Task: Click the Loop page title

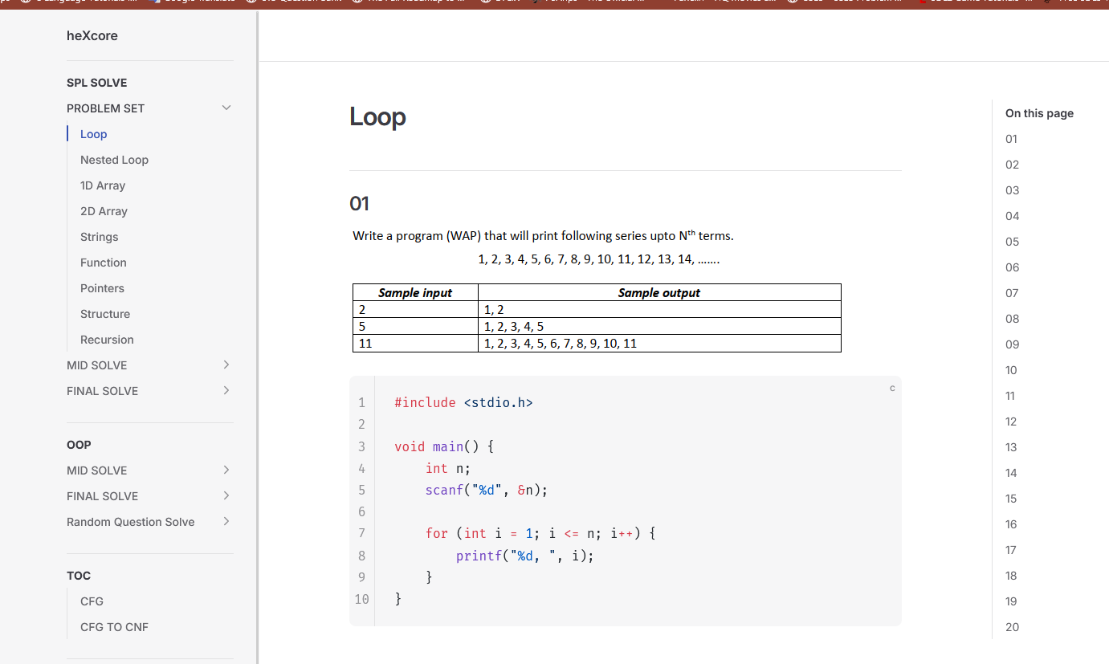Action: click(x=377, y=117)
